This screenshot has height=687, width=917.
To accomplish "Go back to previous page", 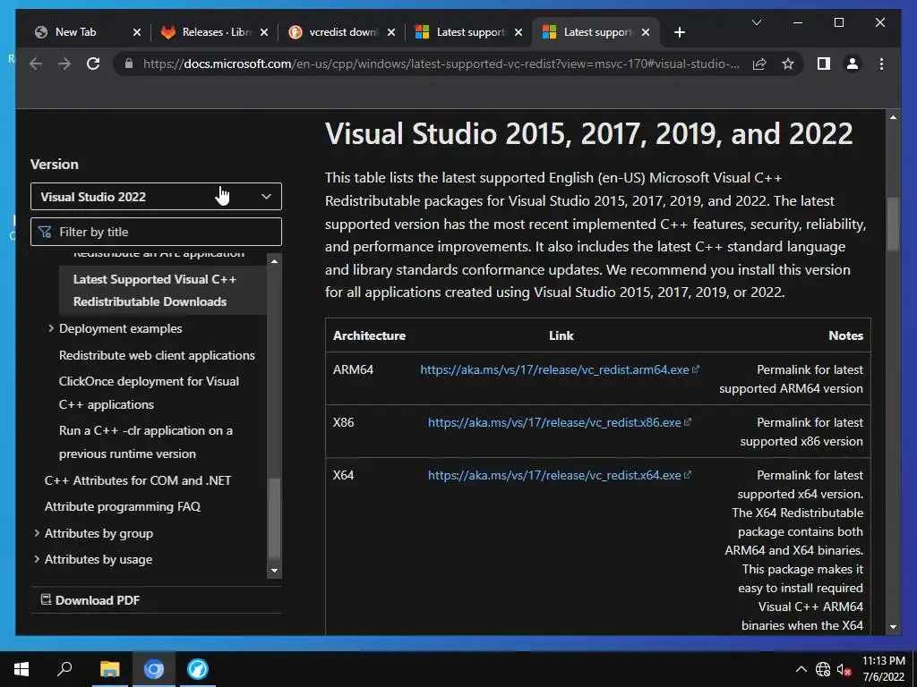I will tap(36, 64).
